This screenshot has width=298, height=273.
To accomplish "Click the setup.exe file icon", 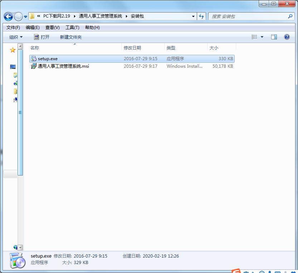I will 34,59.
